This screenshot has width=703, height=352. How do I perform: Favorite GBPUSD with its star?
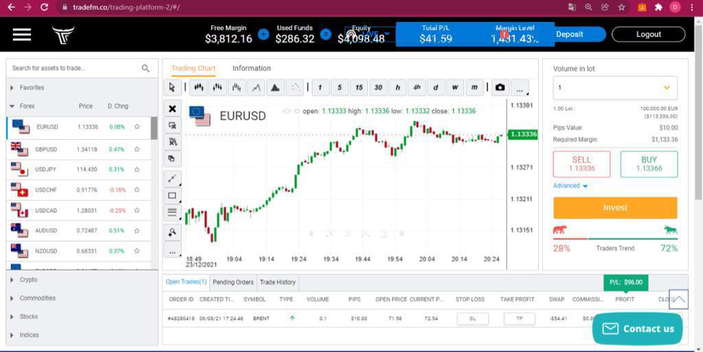137,149
